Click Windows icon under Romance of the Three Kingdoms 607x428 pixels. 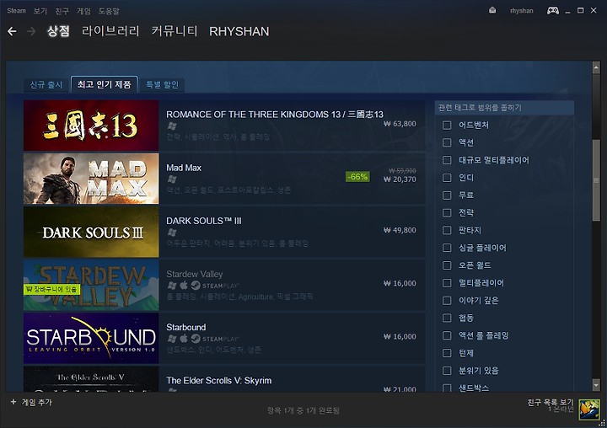(172, 126)
